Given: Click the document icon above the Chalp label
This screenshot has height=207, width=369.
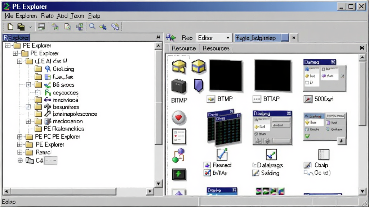Looking at the screenshot, I should (x=324, y=155).
